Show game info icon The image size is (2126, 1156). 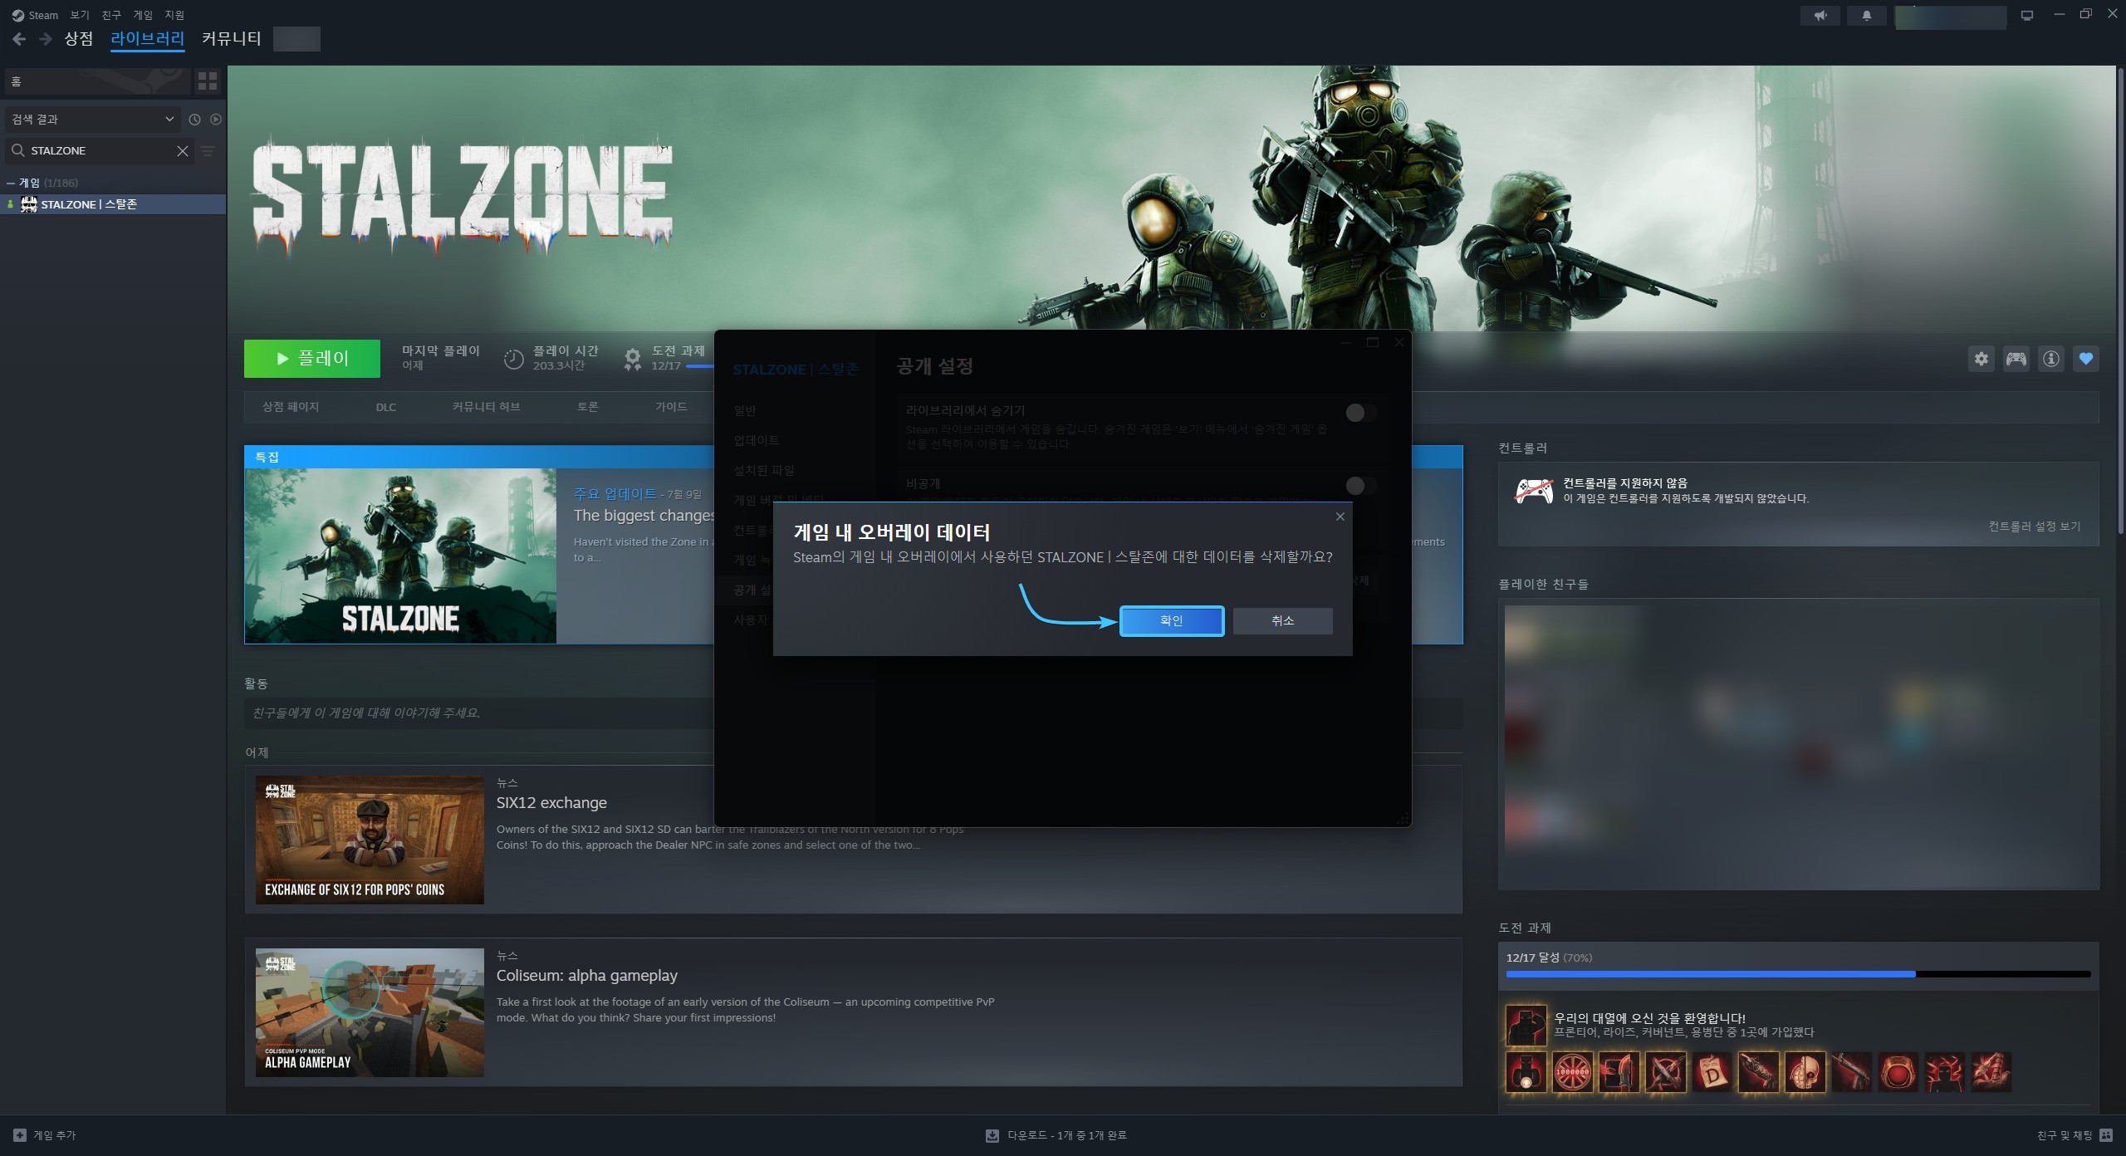[2051, 359]
